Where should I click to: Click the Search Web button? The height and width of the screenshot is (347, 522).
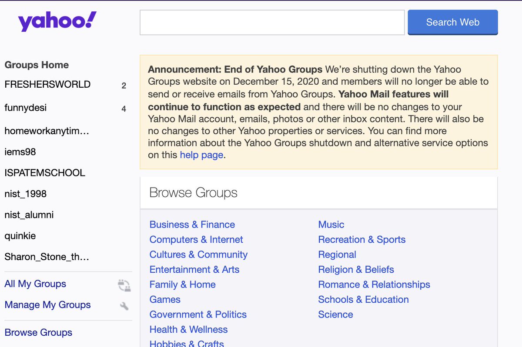(x=452, y=23)
